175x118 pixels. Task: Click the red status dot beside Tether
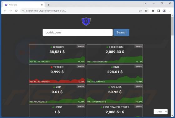(52, 67)
